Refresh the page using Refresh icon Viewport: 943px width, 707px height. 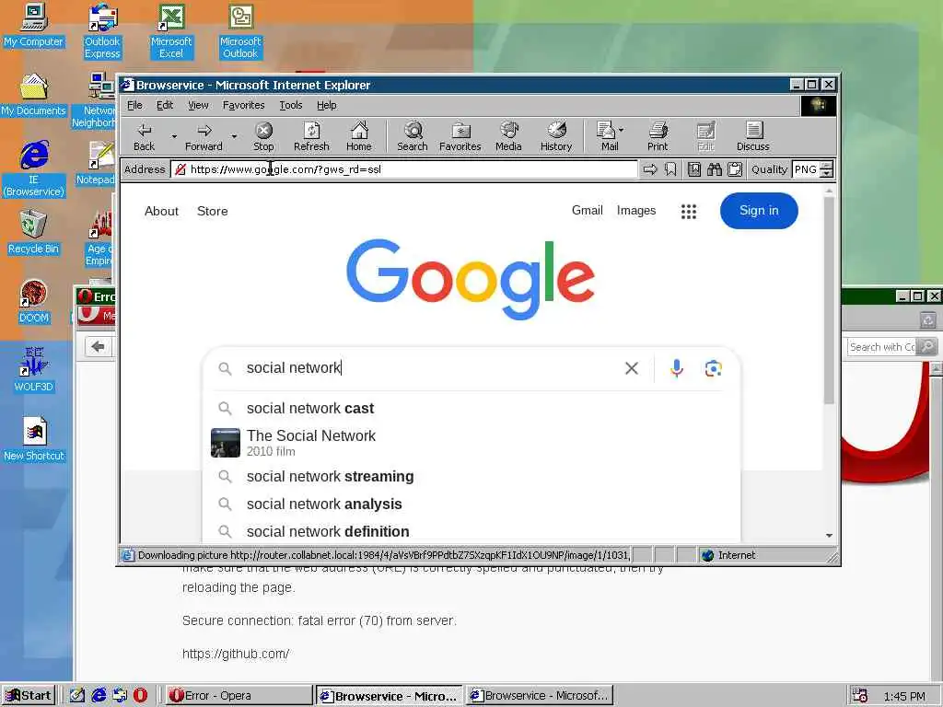pos(311,136)
